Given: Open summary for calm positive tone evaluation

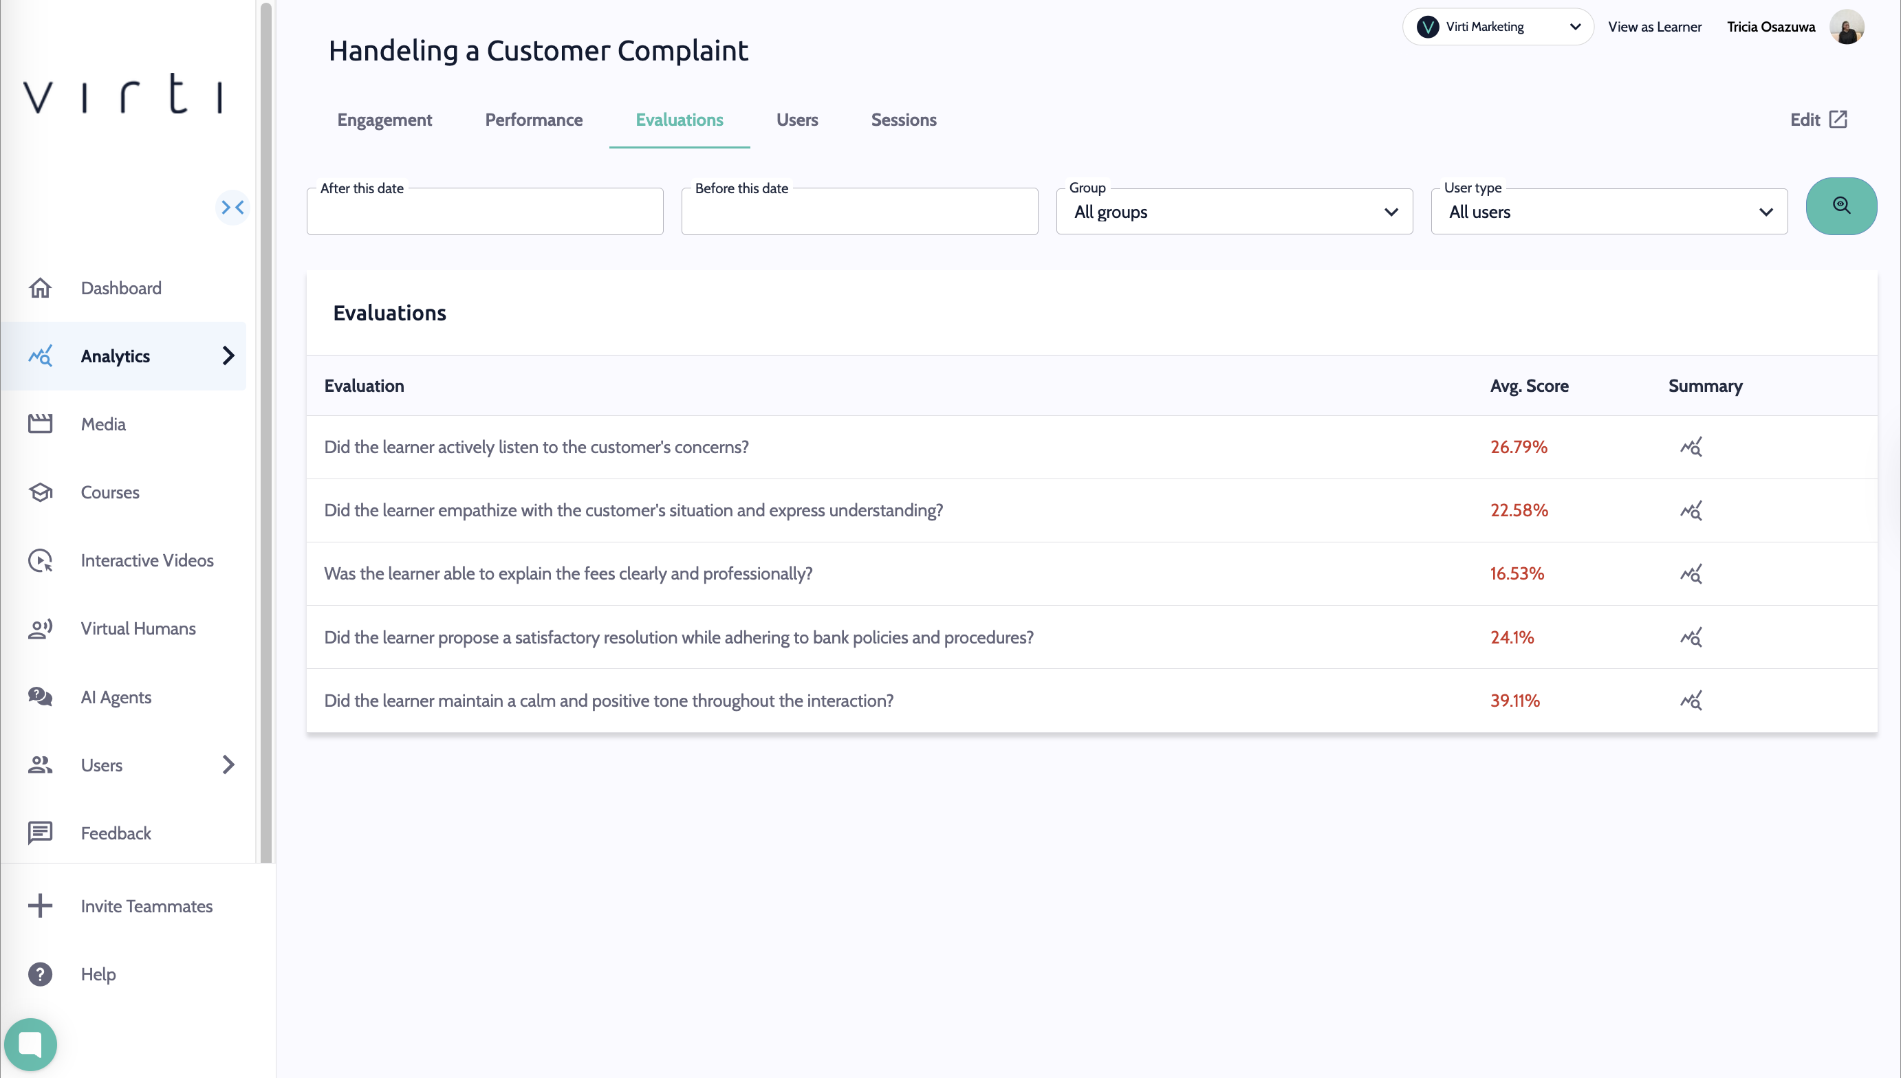Looking at the screenshot, I should click(x=1691, y=701).
